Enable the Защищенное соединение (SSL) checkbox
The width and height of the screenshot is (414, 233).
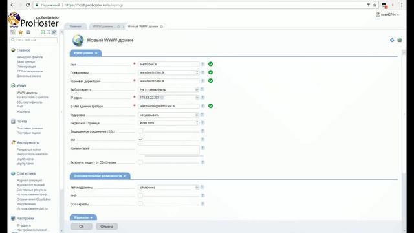pyautogui.click(x=140, y=131)
